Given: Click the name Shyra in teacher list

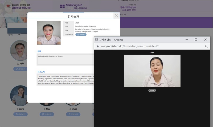Looking at the screenshot, I should [74, 109].
